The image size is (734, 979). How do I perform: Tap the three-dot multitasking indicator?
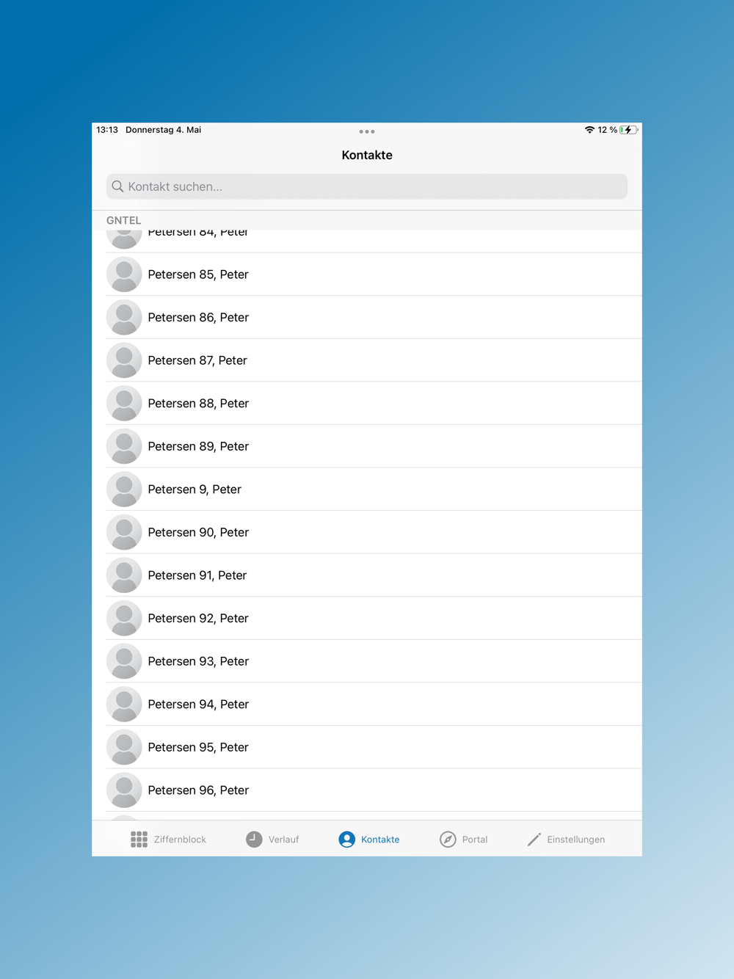click(x=367, y=131)
